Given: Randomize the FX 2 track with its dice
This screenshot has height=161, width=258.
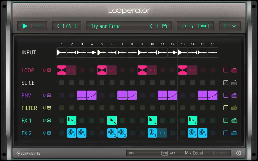Looking at the screenshot, I should [x=226, y=133].
